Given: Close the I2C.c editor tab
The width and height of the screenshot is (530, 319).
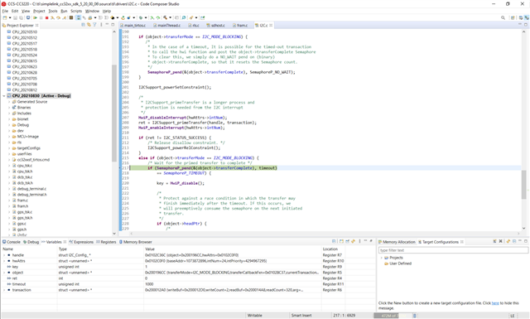Looking at the screenshot, I should tap(271, 26).
